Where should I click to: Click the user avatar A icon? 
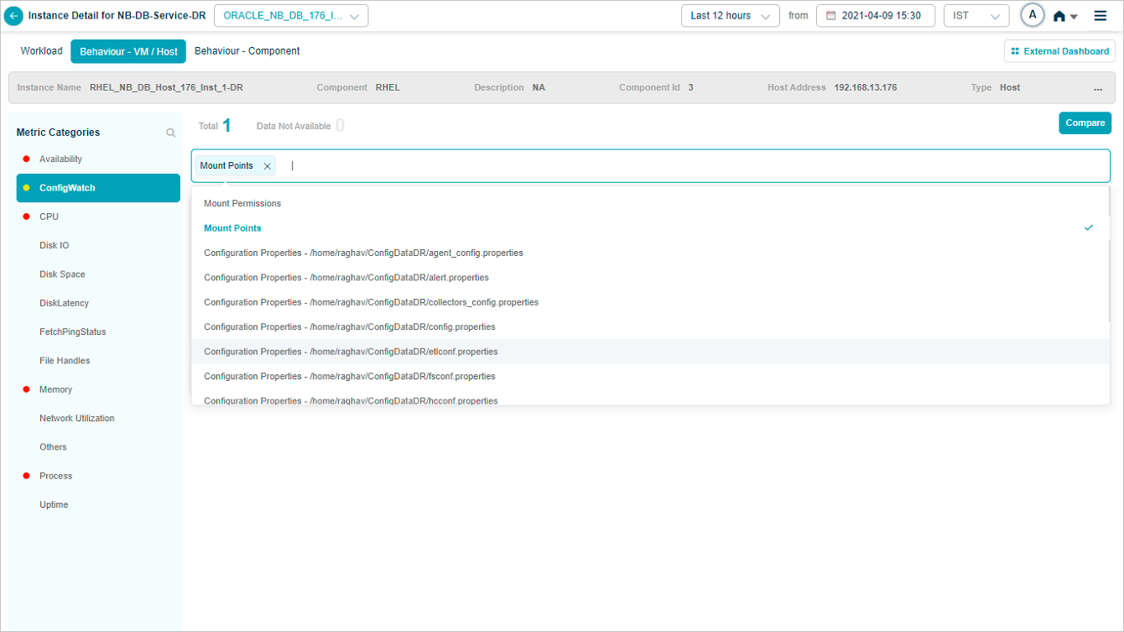click(1032, 16)
